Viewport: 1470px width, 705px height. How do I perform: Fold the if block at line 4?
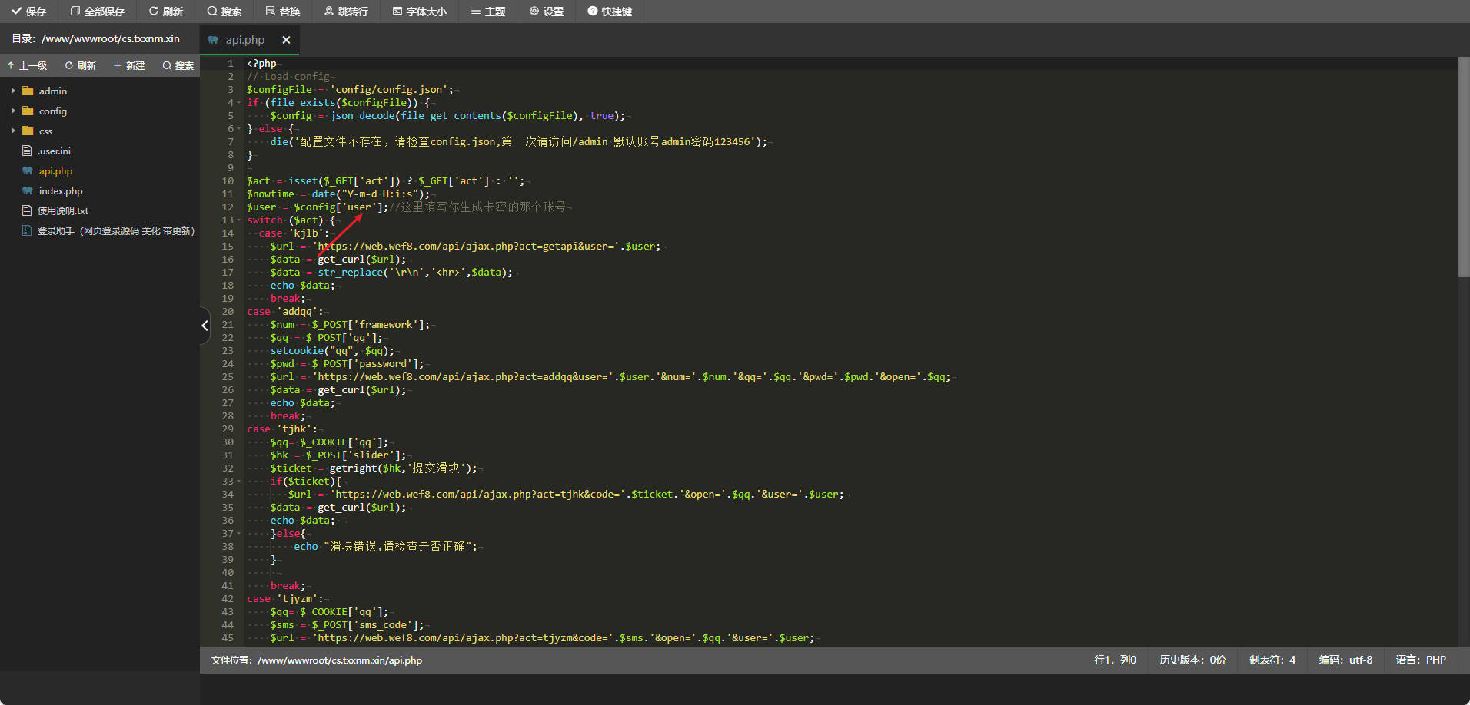pos(238,103)
